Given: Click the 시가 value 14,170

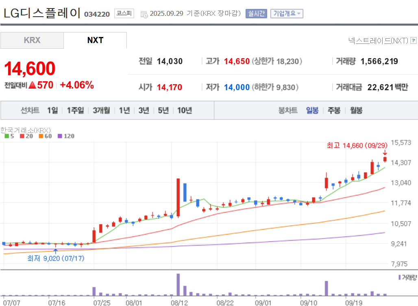Looking at the screenshot, I should tap(169, 87).
